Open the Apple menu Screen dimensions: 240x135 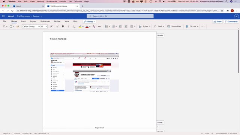coord(4,1)
